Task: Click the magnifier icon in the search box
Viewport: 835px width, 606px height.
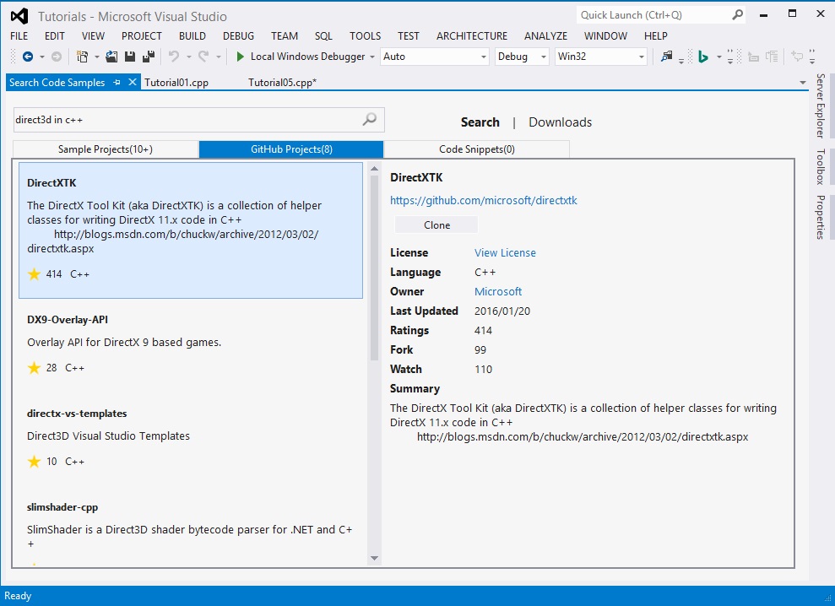Action: [x=369, y=120]
